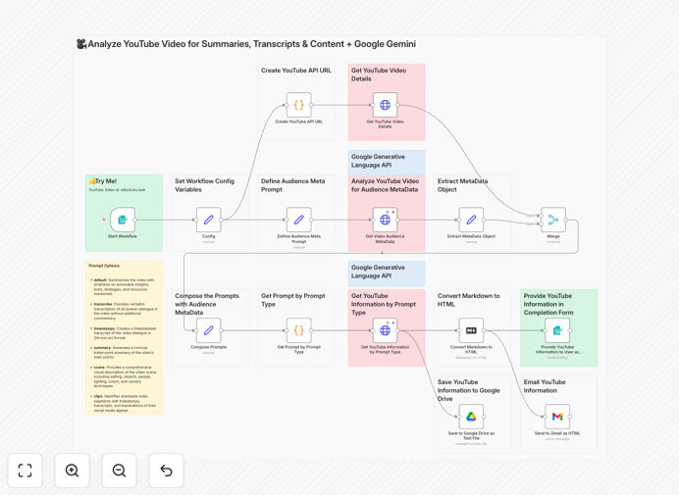Select the Get Prompt by Prompt Type code node
This screenshot has height=495, width=679.
pyautogui.click(x=299, y=330)
